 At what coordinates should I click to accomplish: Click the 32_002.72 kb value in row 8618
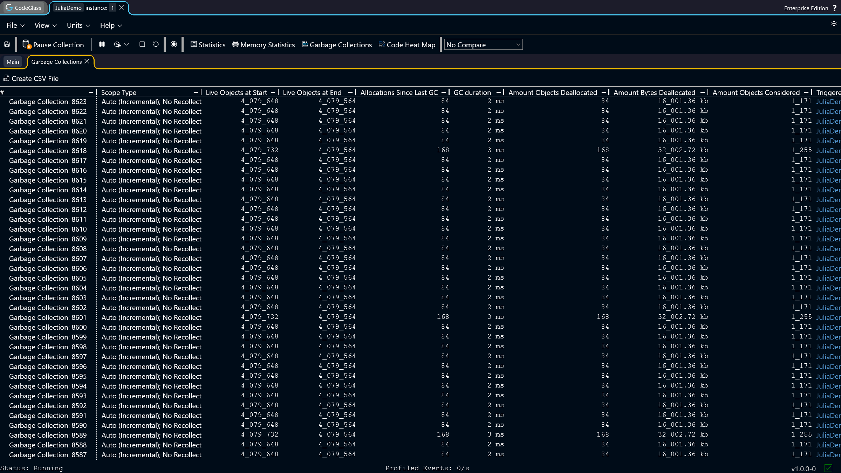pyautogui.click(x=683, y=150)
